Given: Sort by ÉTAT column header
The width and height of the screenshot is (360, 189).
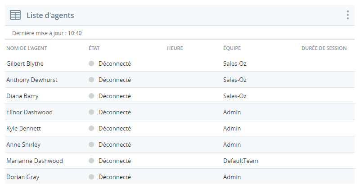Looking at the screenshot, I should coord(94,48).
